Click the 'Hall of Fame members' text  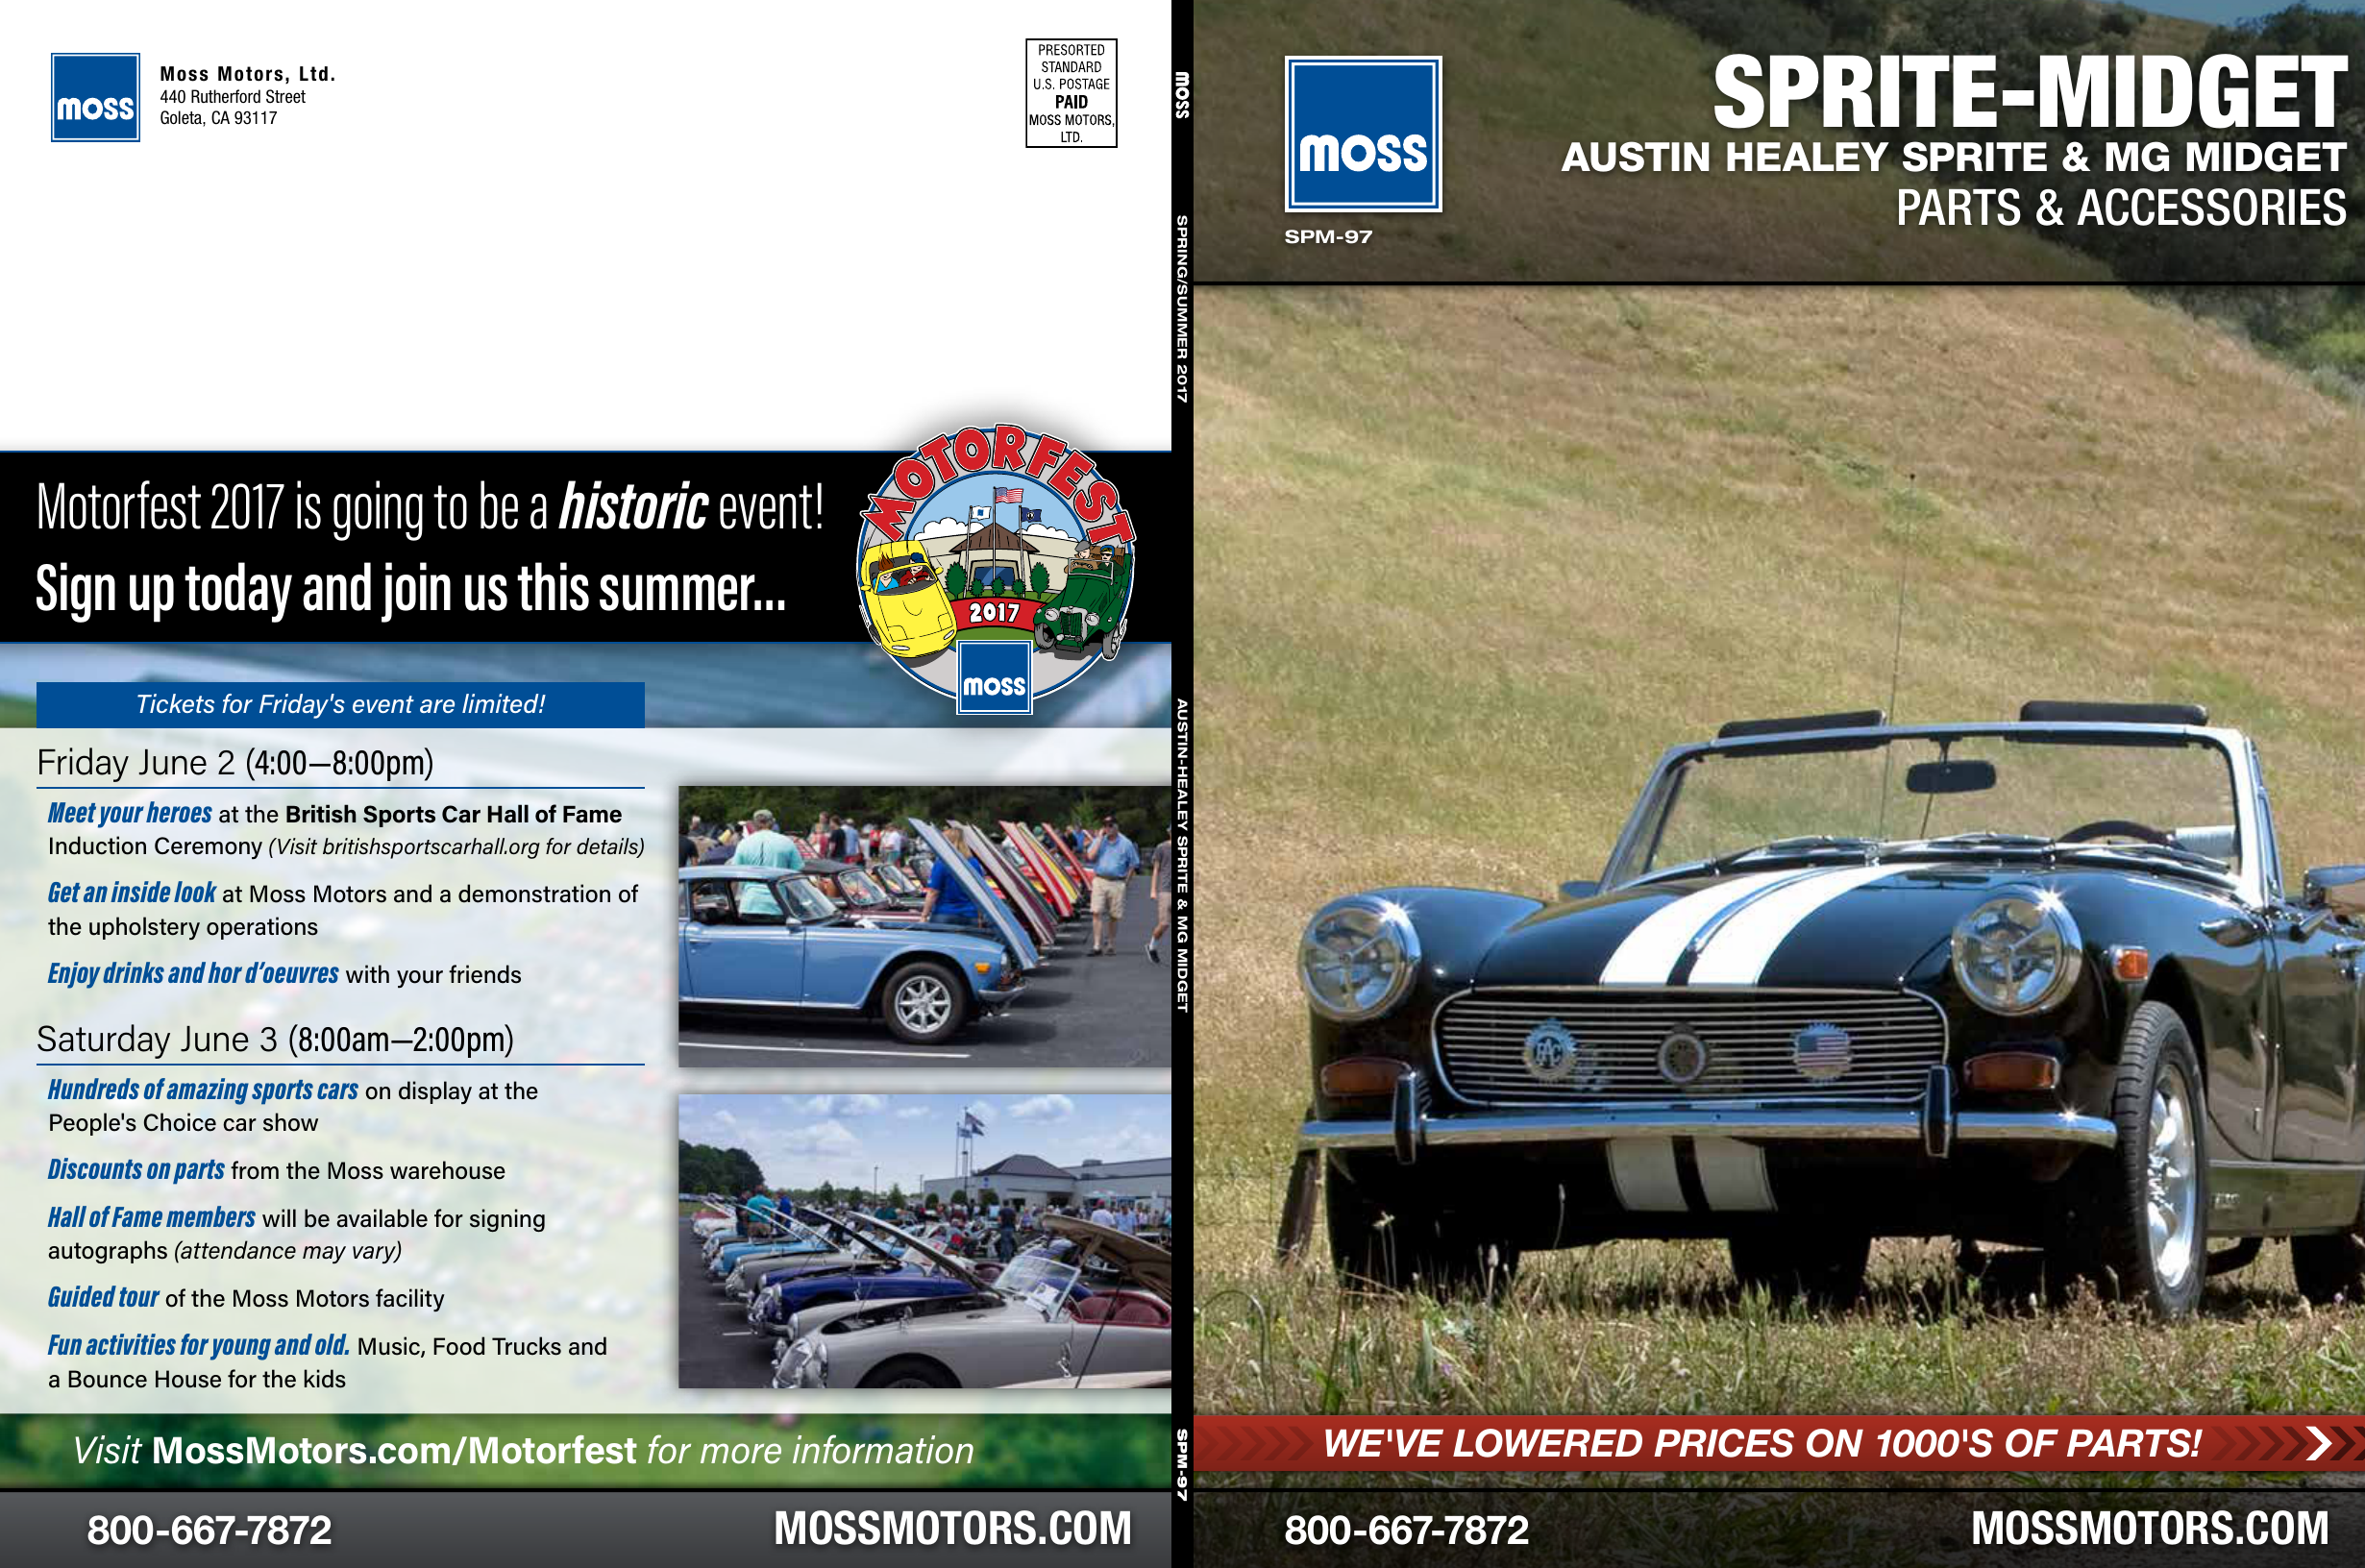coord(152,1217)
